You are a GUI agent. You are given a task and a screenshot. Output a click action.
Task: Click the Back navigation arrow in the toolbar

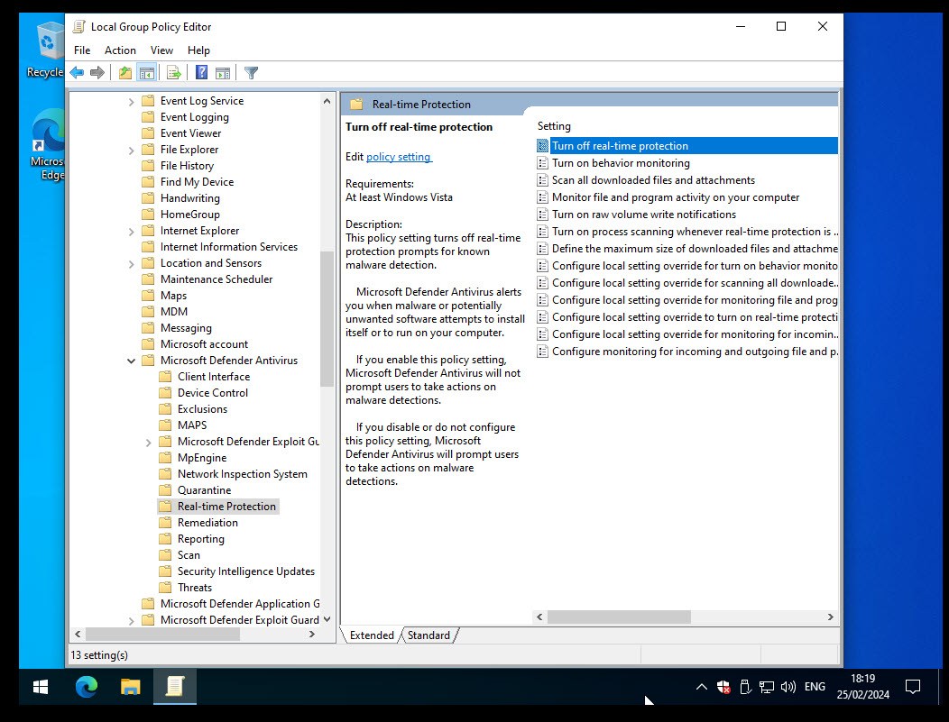(78, 72)
